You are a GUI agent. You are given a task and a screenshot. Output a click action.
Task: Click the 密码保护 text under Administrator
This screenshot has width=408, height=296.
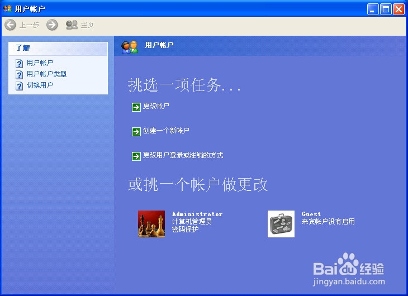(x=185, y=229)
